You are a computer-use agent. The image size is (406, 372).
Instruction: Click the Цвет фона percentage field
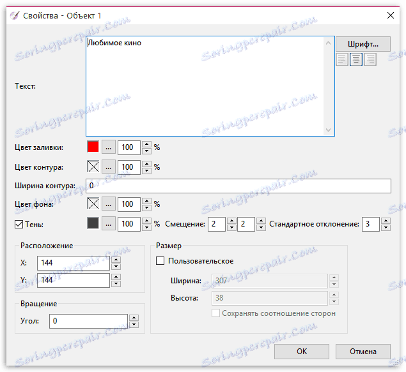[129, 204]
